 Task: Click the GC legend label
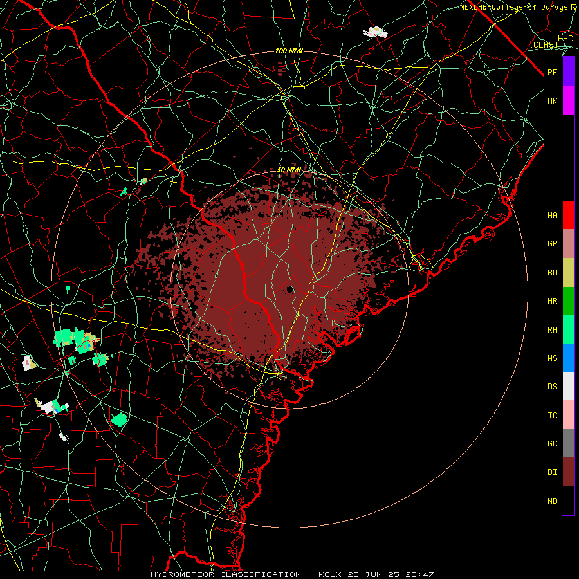tap(553, 443)
